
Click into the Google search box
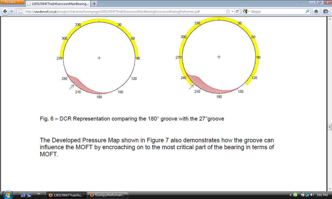click(278, 11)
